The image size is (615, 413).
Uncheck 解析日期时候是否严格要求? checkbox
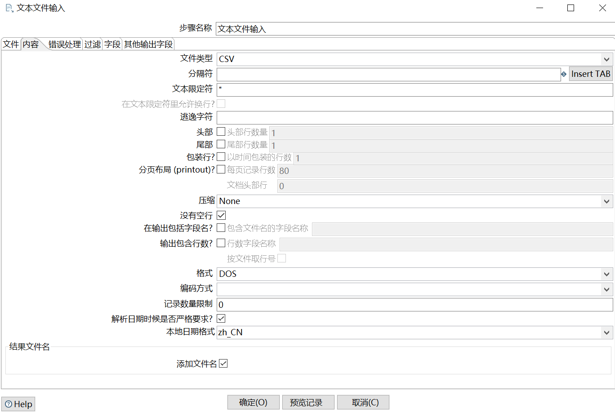pos(221,319)
